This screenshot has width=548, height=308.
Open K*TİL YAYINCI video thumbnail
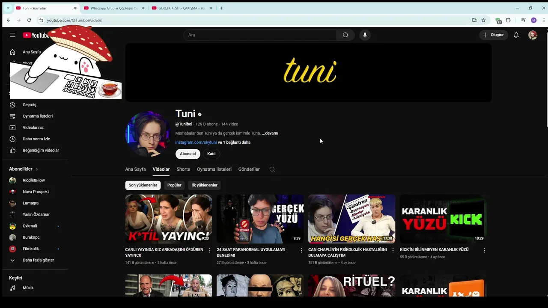pyautogui.click(x=169, y=219)
